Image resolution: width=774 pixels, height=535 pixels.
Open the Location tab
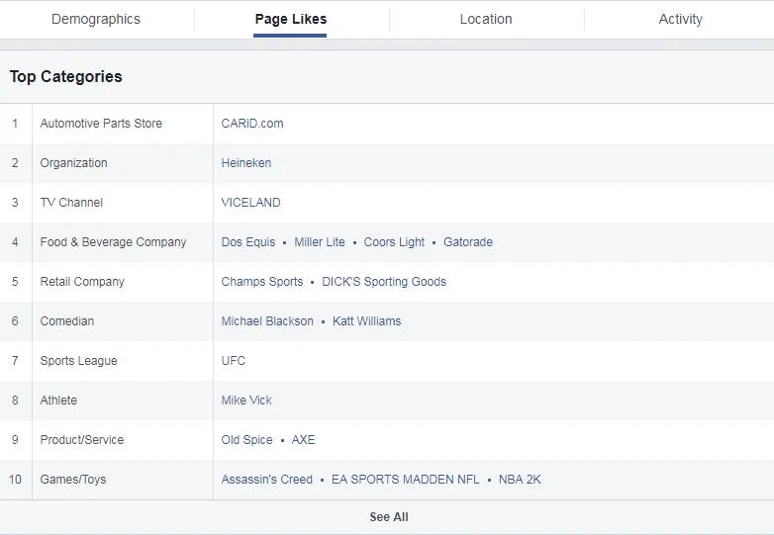(486, 19)
